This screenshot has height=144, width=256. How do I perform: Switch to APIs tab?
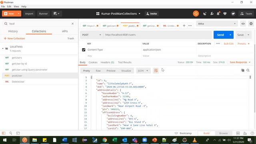click(x=65, y=31)
